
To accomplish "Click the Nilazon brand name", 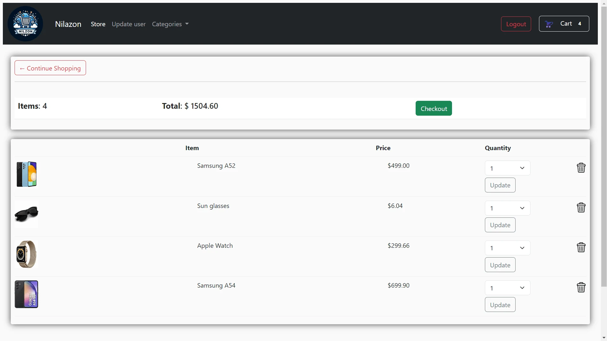I will coord(68,24).
